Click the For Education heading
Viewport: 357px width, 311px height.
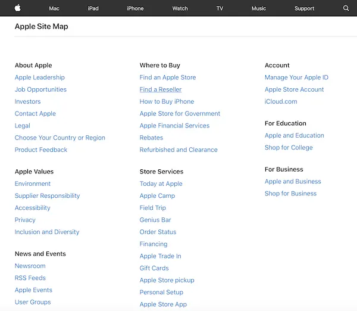tap(285, 123)
